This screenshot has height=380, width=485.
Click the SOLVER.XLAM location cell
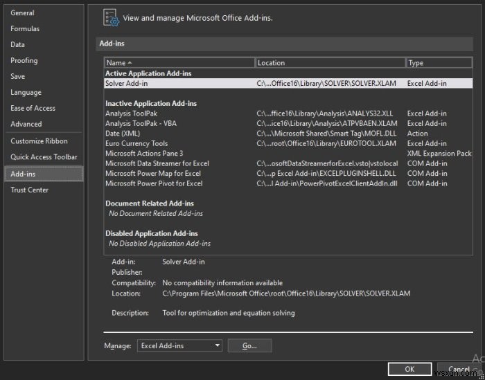click(326, 84)
